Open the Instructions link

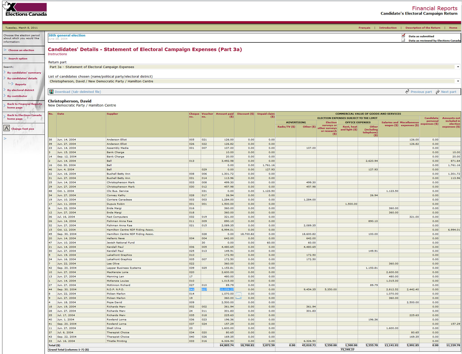57,54
